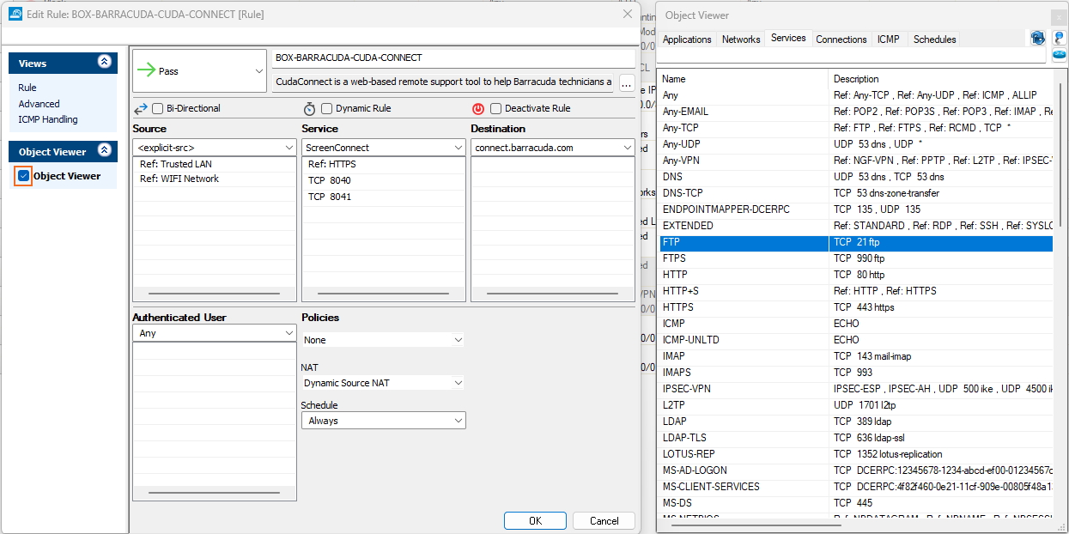The height and width of the screenshot is (534, 1069).
Task: Click the blue pin icon in Object Viewer
Action: click(1060, 38)
